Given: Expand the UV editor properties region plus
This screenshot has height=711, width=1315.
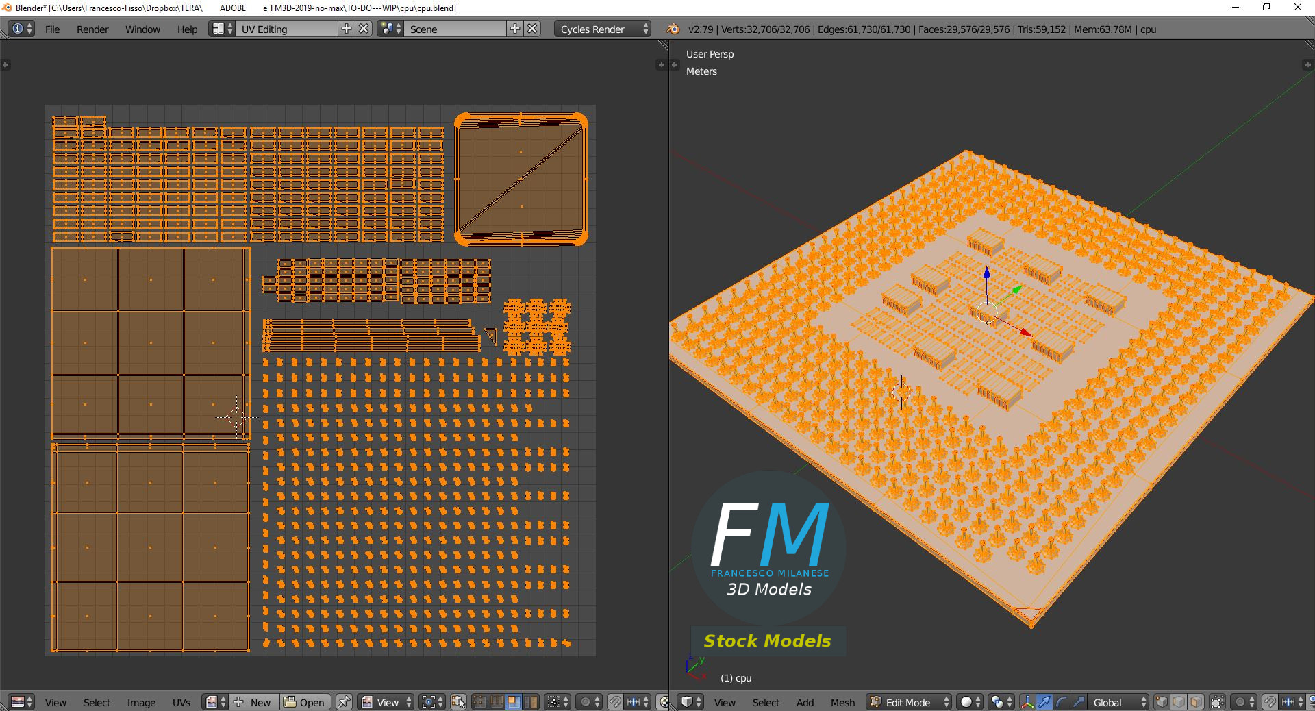Looking at the screenshot, I should [661, 64].
